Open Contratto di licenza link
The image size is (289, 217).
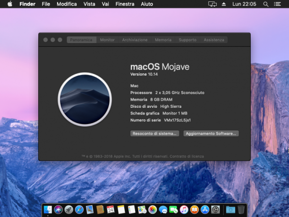(x=187, y=156)
